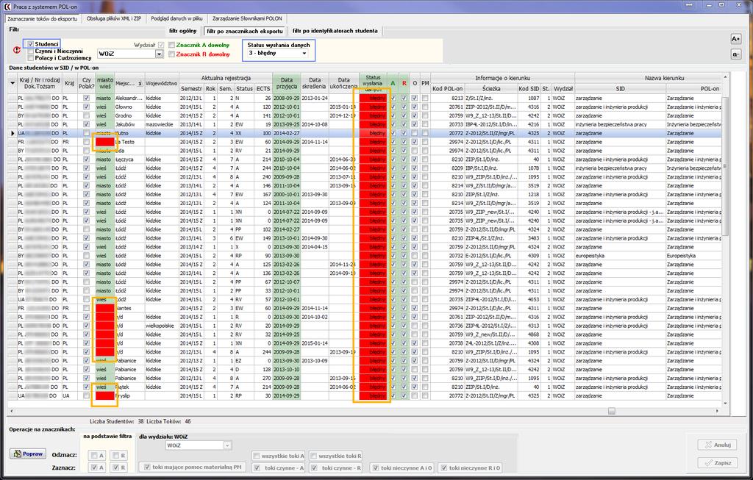Viewport: 753px width, 480px height.
Task: Click red miasto/wieś cell in La Testo row
Action: (x=104, y=142)
